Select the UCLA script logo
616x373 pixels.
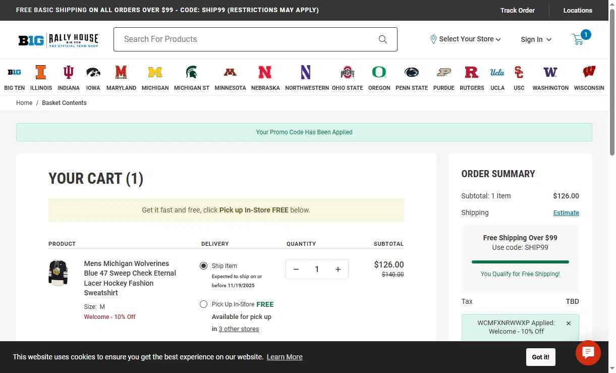[497, 72]
